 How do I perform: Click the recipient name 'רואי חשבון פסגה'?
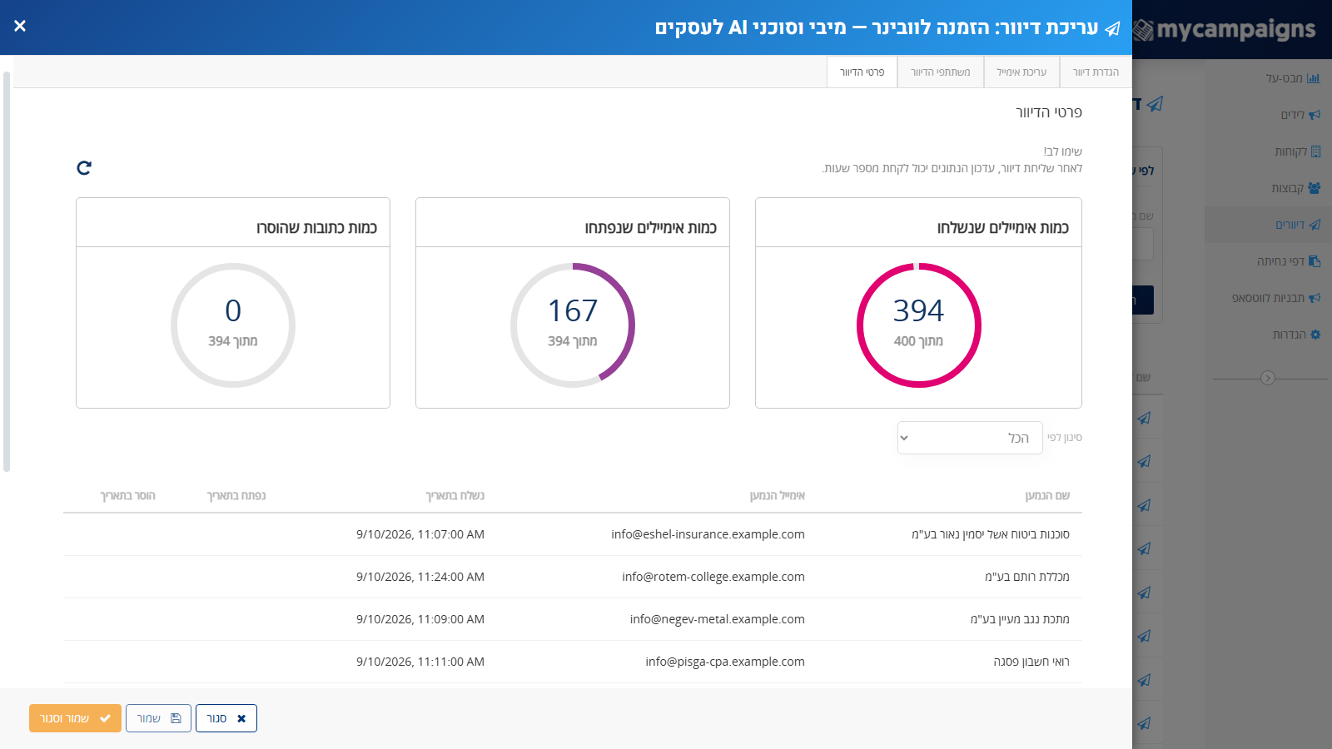[x=1031, y=662]
